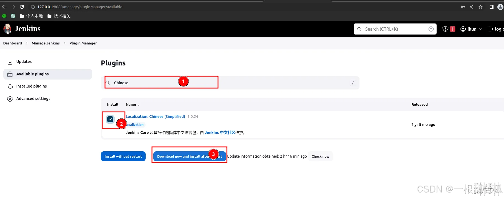Click the Update information obtained text
The width and height of the screenshot is (504, 198).
coord(267,156)
